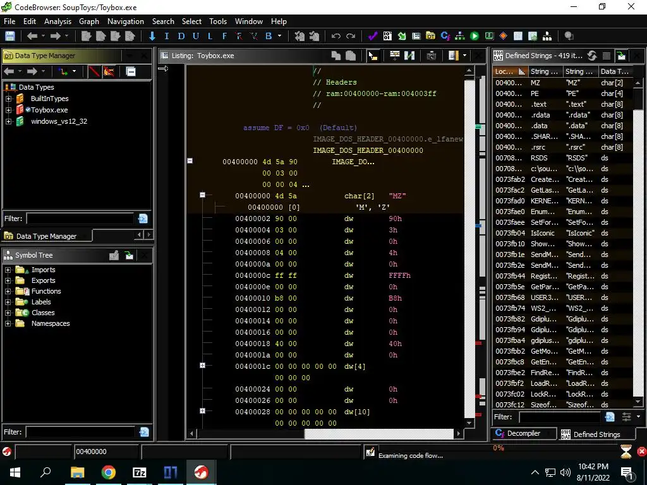
Task: Expand the dw[4] array at 0040001c
Action: 202,366
